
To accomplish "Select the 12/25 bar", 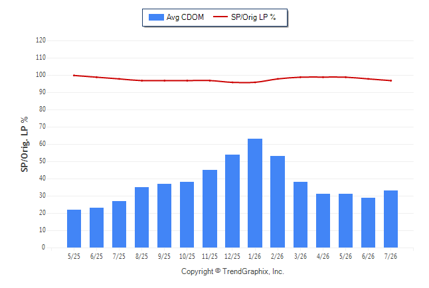I will tap(232, 201).
